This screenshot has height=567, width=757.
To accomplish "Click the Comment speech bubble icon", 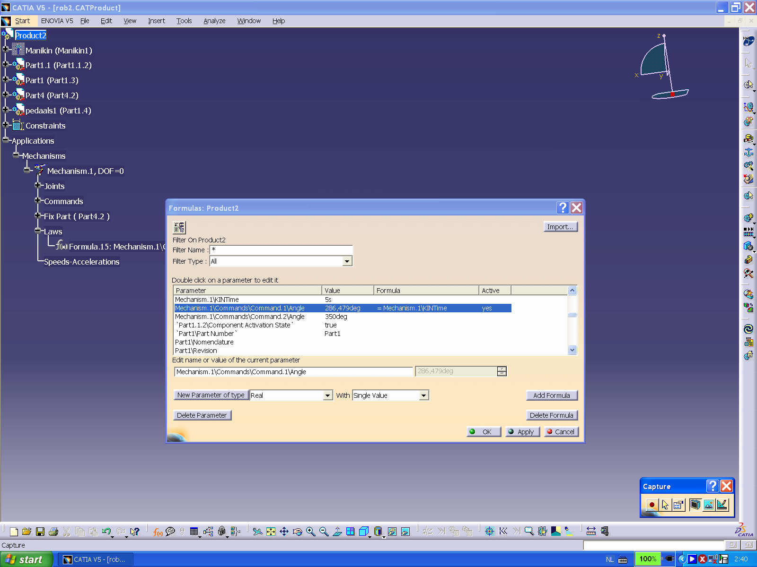I will [x=170, y=532].
